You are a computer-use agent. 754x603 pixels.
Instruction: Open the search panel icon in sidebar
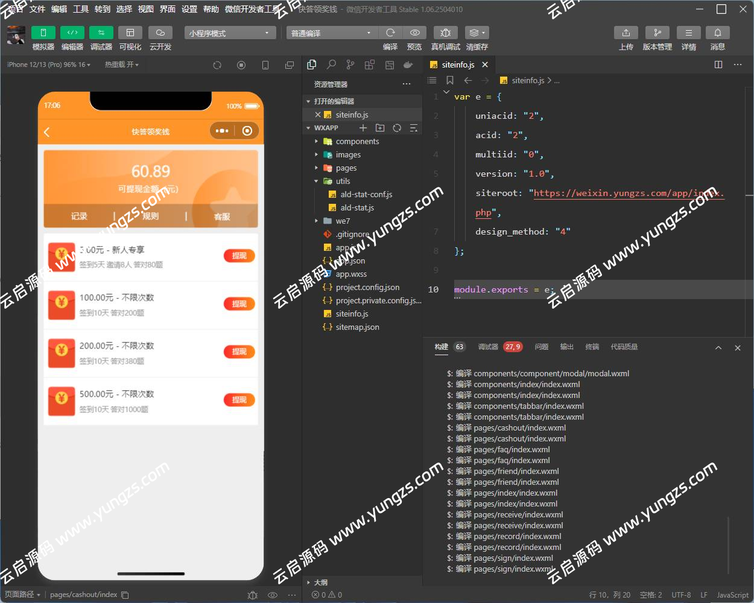331,65
